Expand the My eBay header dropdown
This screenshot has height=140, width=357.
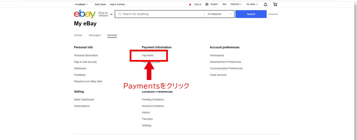(252, 4)
